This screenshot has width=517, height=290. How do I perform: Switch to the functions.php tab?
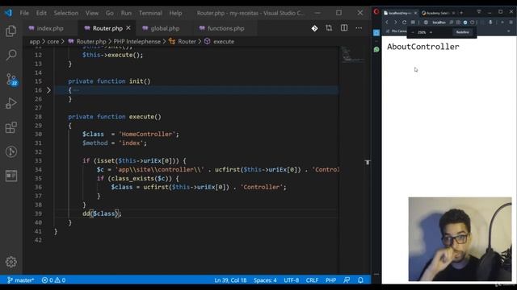click(226, 28)
